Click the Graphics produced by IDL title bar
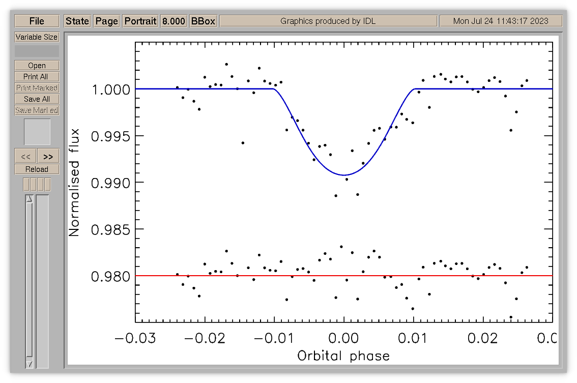The height and width of the screenshot is (383, 577). [328, 21]
